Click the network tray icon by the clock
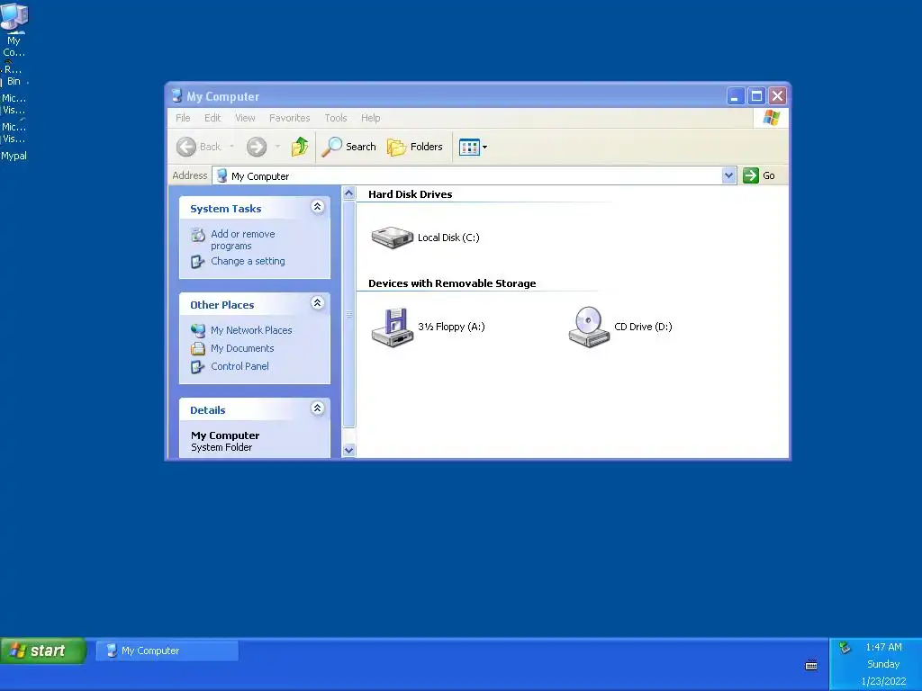Image resolution: width=922 pixels, height=691 pixels. 845,648
